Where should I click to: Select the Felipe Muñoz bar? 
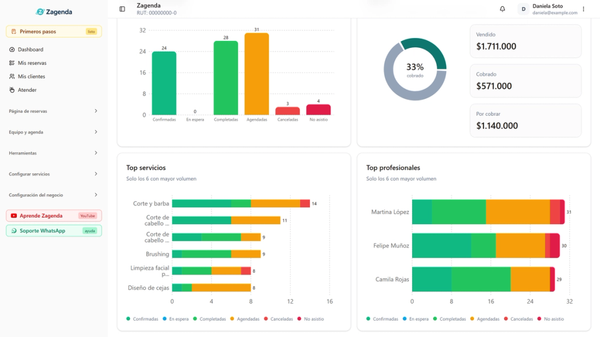tap(486, 246)
